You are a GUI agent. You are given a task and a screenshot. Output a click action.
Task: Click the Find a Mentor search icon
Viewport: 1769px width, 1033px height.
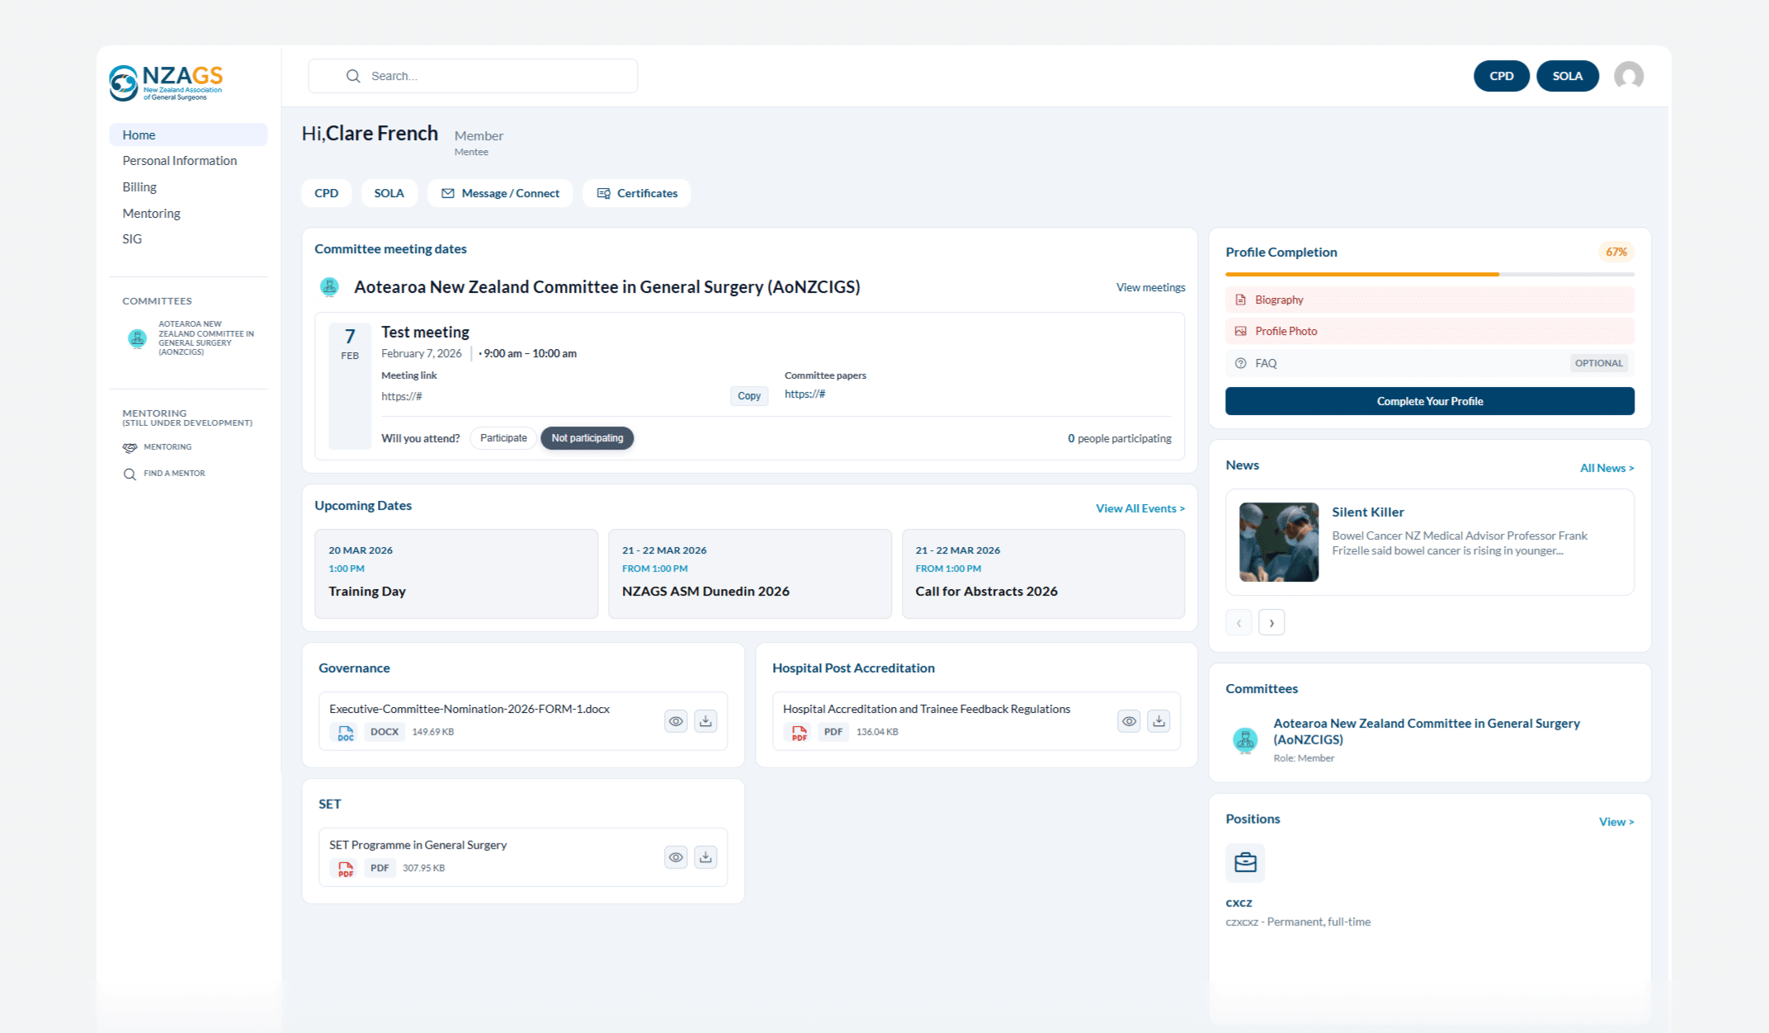[x=130, y=474]
